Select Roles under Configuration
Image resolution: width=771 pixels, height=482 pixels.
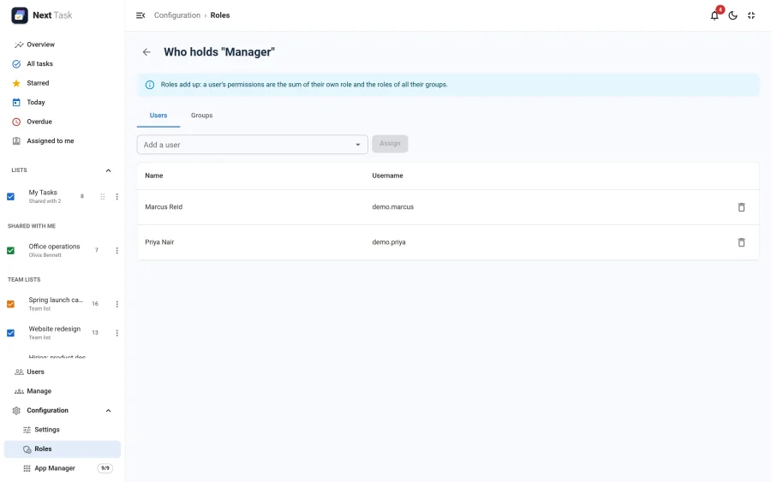click(x=62, y=449)
